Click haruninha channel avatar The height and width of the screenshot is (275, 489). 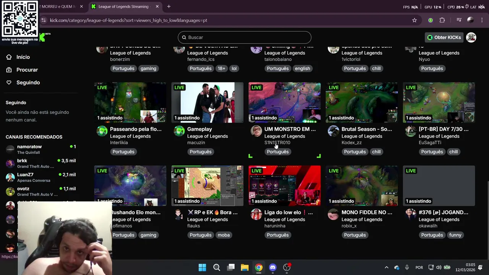tap(256, 214)
